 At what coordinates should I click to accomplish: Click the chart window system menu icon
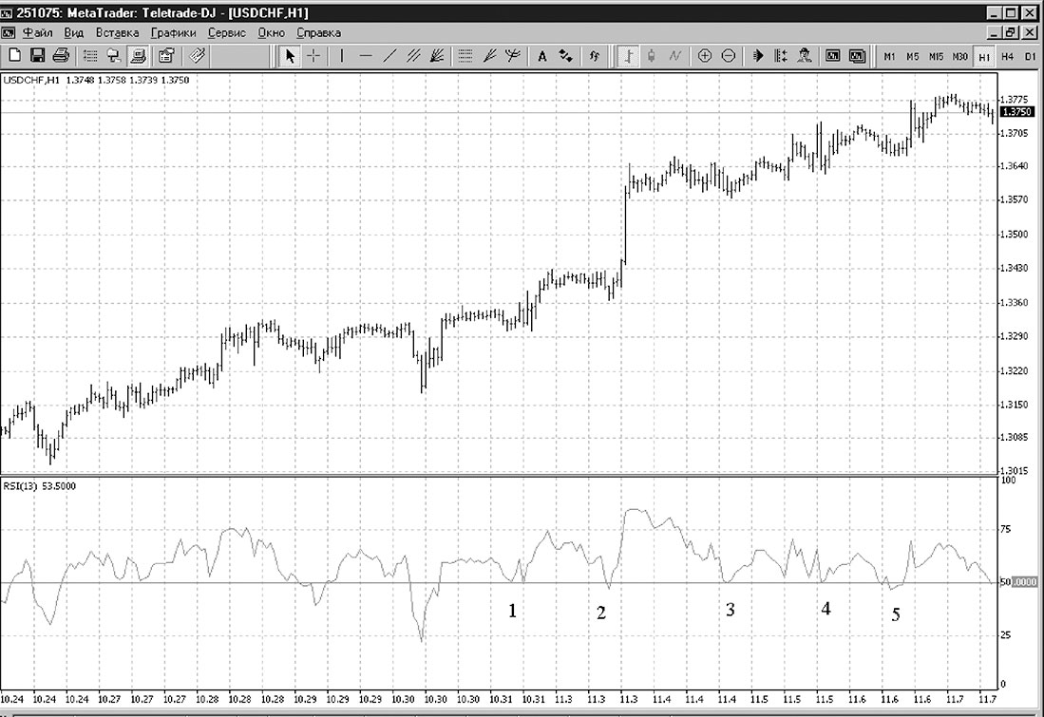(x=8, y=32)
